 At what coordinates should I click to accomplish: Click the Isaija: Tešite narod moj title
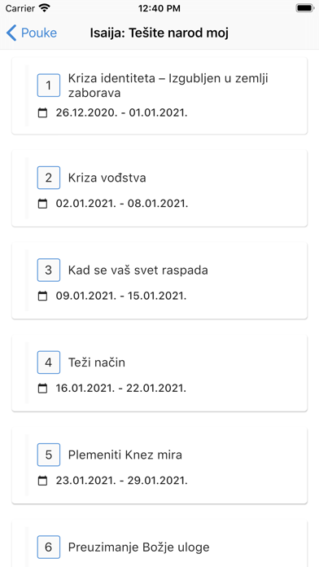[x=159, y=33]
